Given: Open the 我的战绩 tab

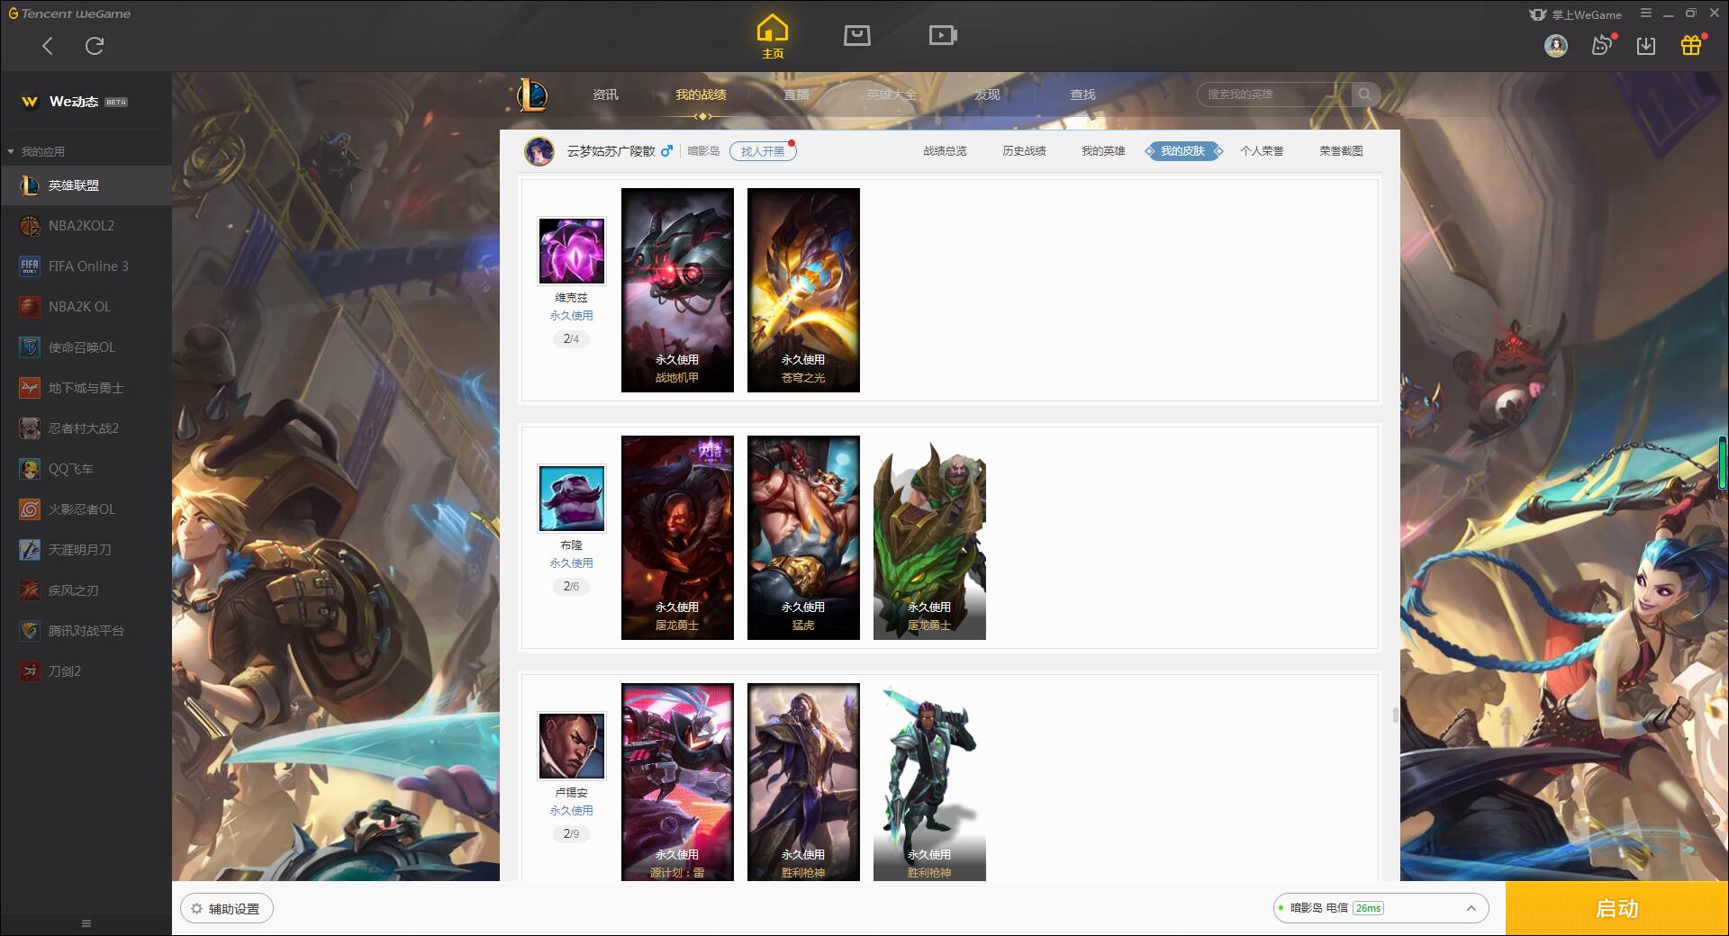Looking at the screenshot, I should (701, 94).
